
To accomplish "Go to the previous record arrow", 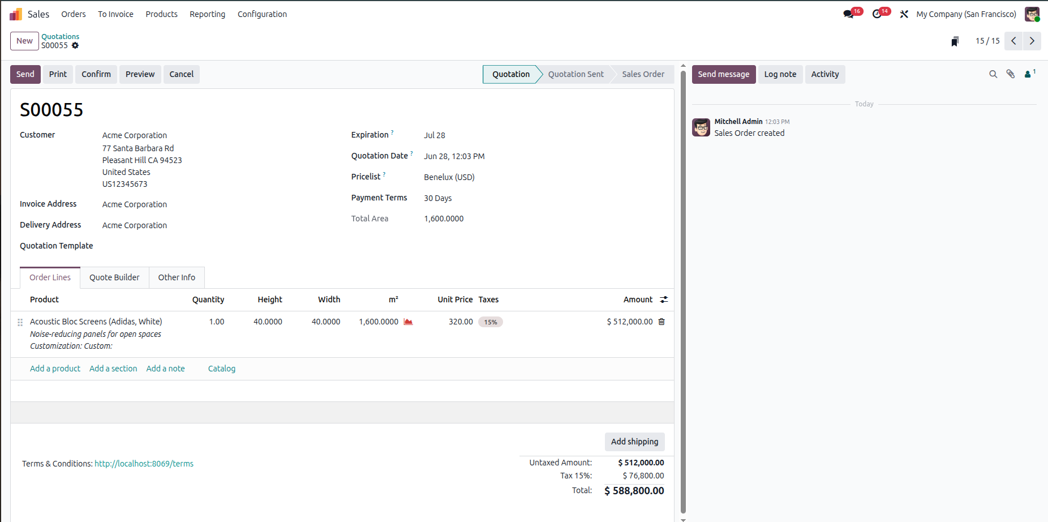I will point(1013,41).
